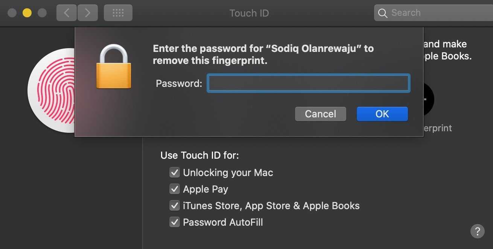
Task: Click the gold padlock icon in dialog
Action: [114, 67]
